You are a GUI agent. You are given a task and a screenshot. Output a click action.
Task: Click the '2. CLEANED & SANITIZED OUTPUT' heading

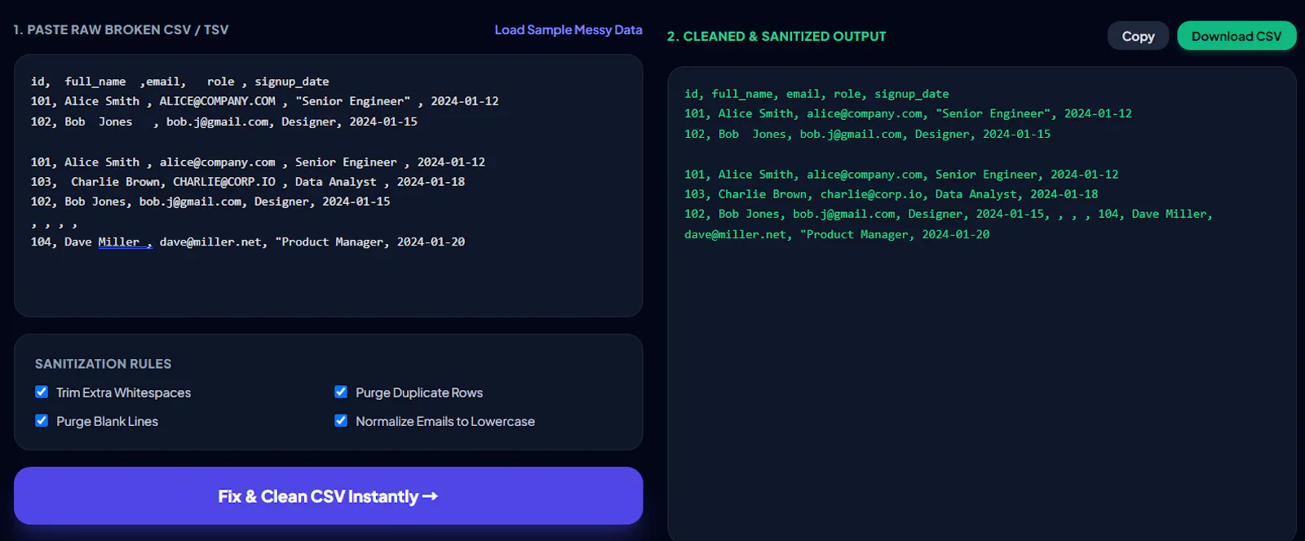(x=776, y=36)
